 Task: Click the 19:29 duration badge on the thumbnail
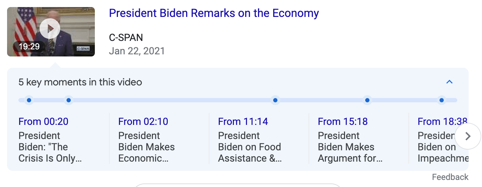point(29,47)
